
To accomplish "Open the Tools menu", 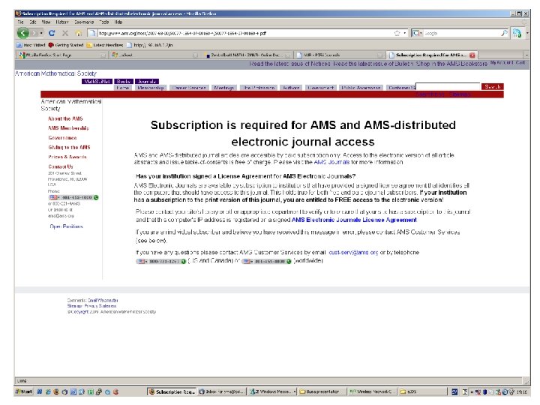I will tap(104, 22).
